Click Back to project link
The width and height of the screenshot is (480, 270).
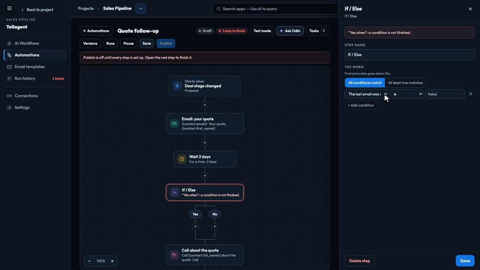pyautogui.click(x=37, y=10)
